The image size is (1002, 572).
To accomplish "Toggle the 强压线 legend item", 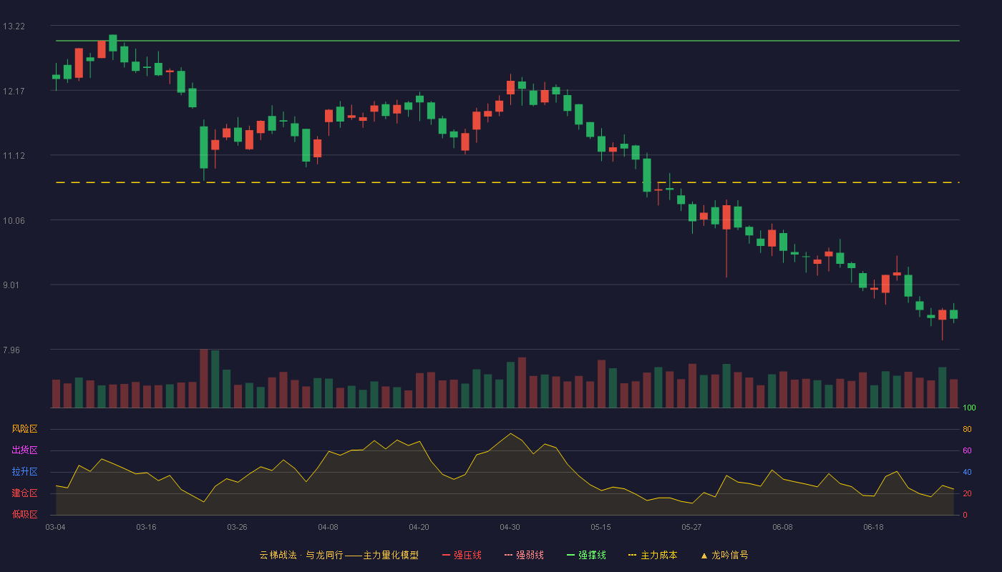I will pyautogui.click(x=462, y=555).
